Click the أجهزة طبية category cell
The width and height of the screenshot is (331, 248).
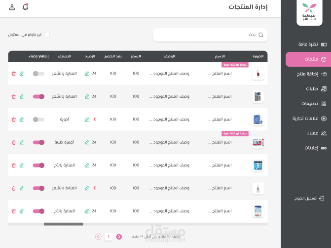pyautogui.click(x=65, y=142)
